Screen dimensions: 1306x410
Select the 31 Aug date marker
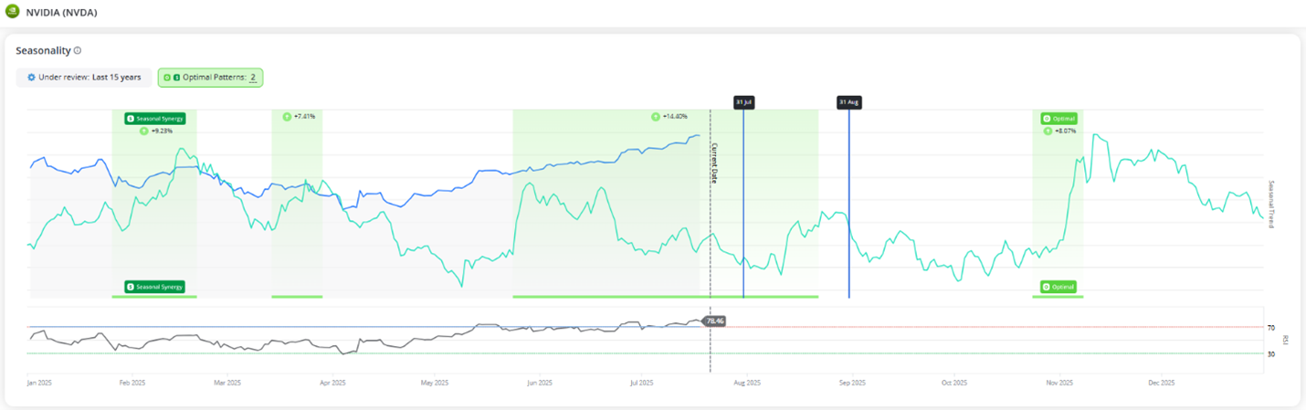click(848, 102)
